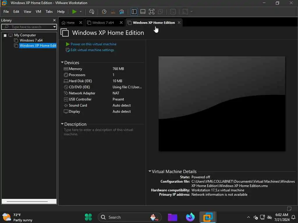Open the Network Adapter device

point(82,93)
